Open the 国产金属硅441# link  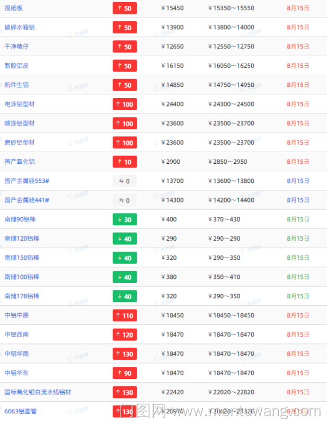pos(26,200)
